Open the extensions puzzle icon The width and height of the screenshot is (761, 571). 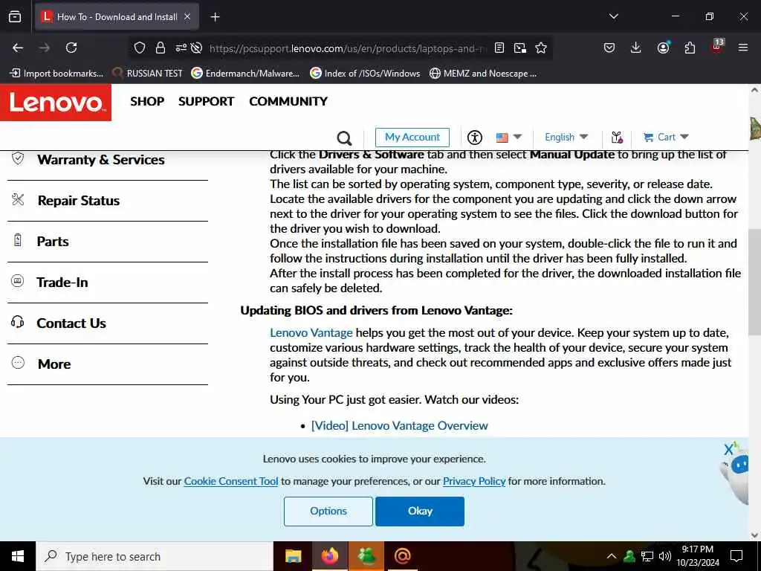click(x=690, y=48)
